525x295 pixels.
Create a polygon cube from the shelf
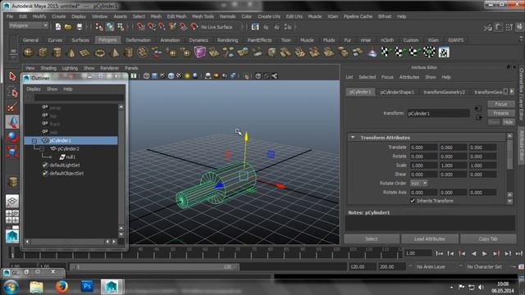click(x=43, y=52)
